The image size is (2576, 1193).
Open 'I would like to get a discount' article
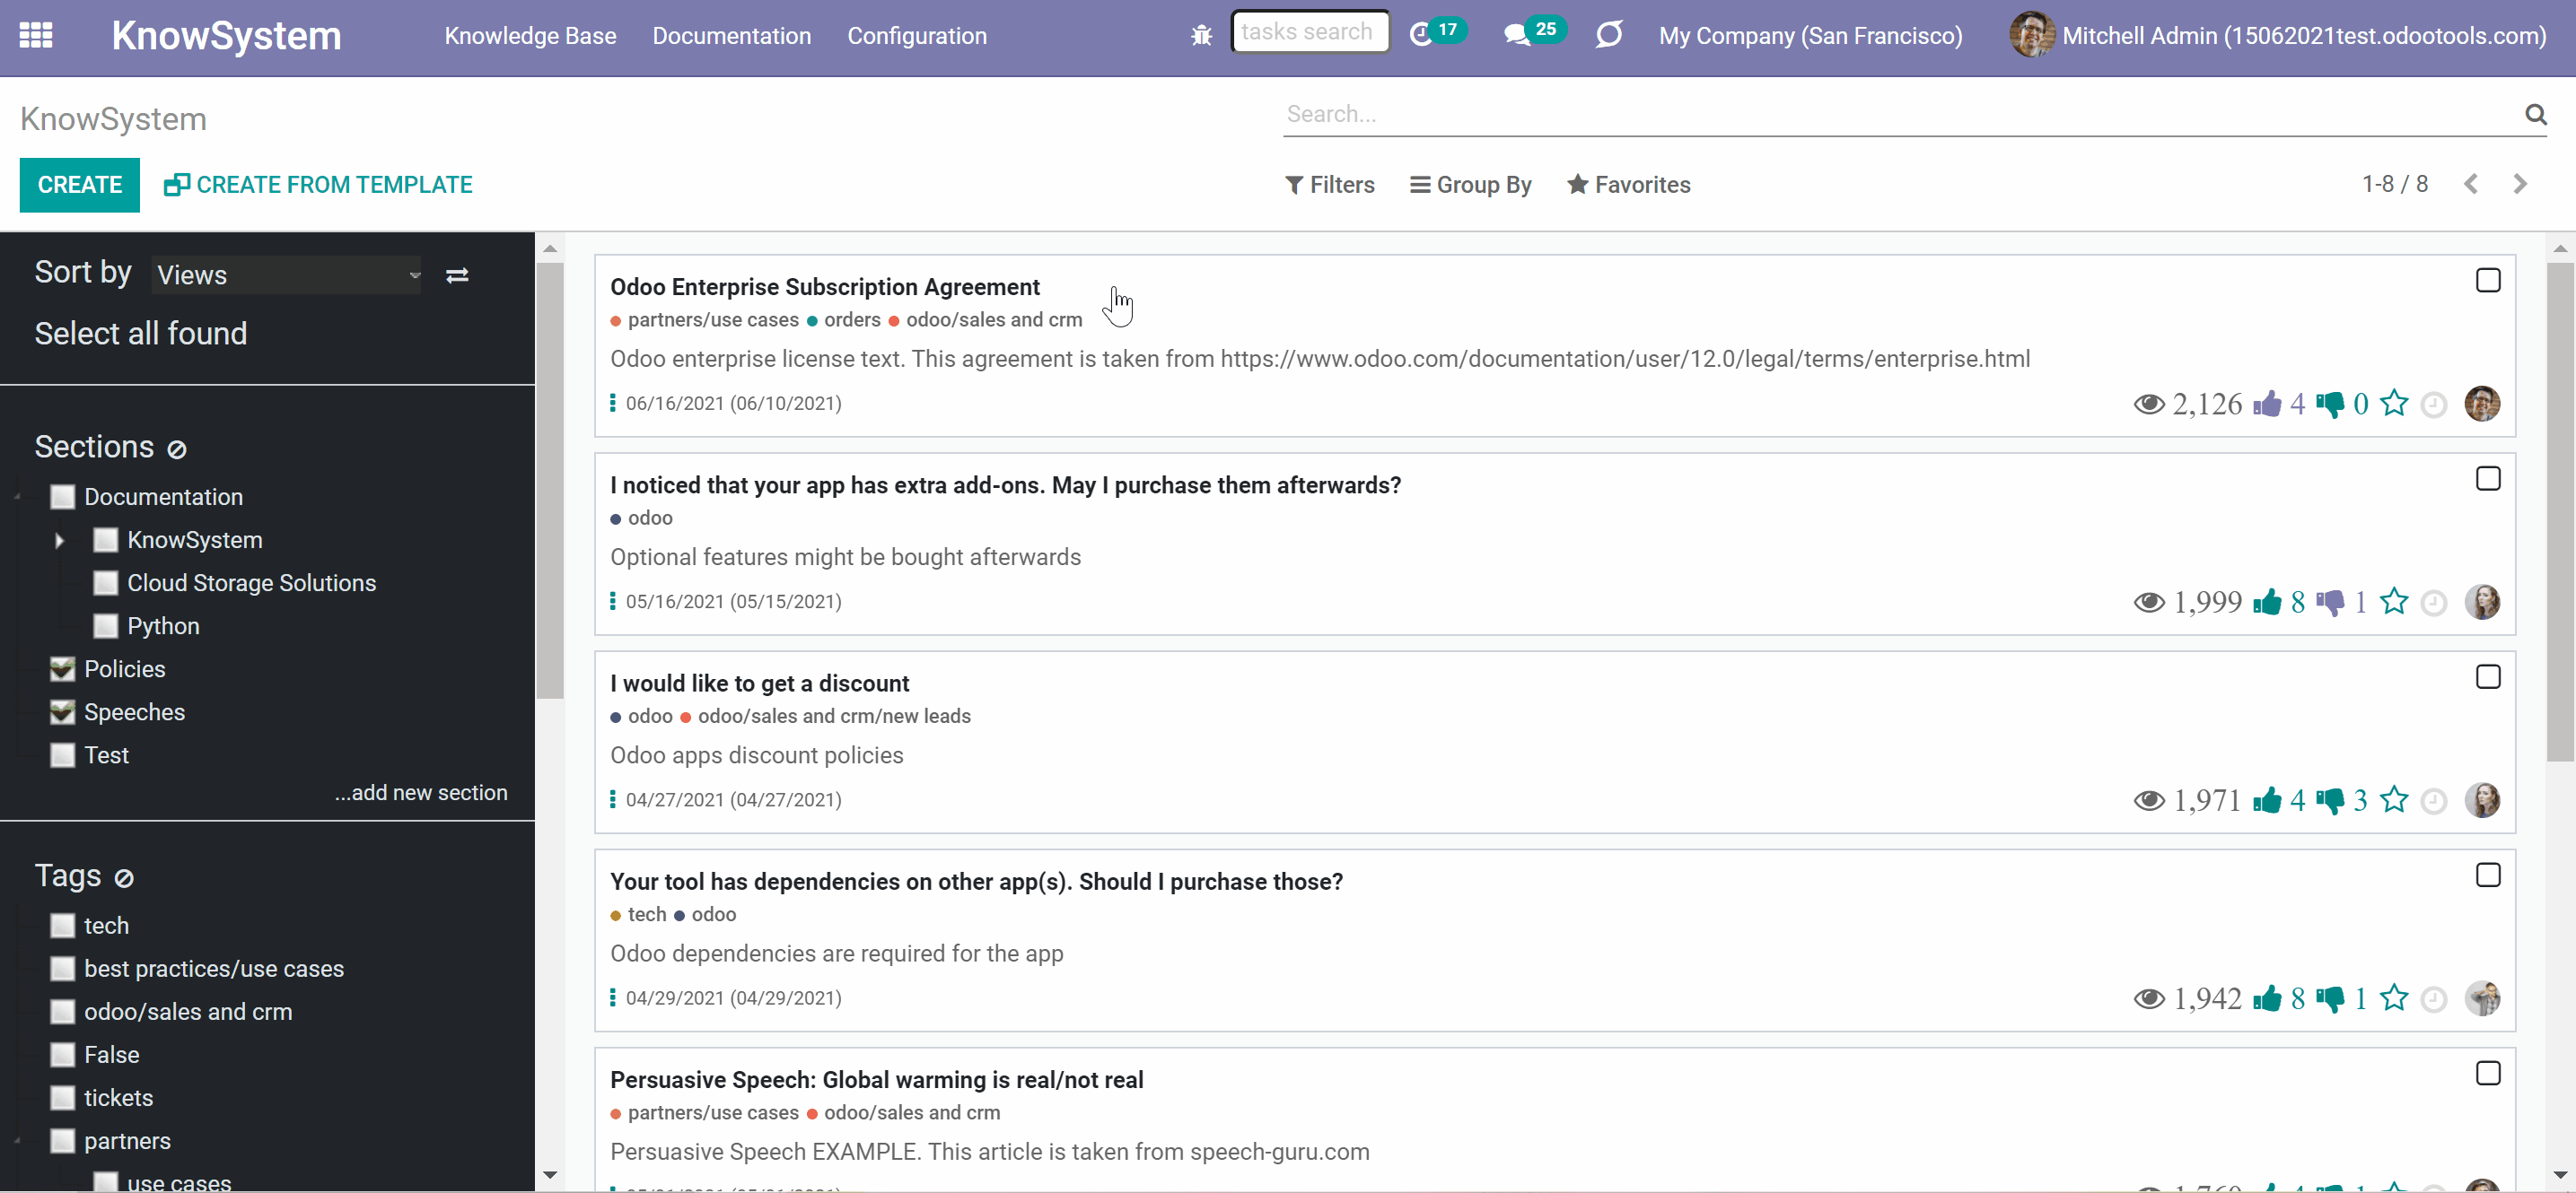tap(759, 684)
